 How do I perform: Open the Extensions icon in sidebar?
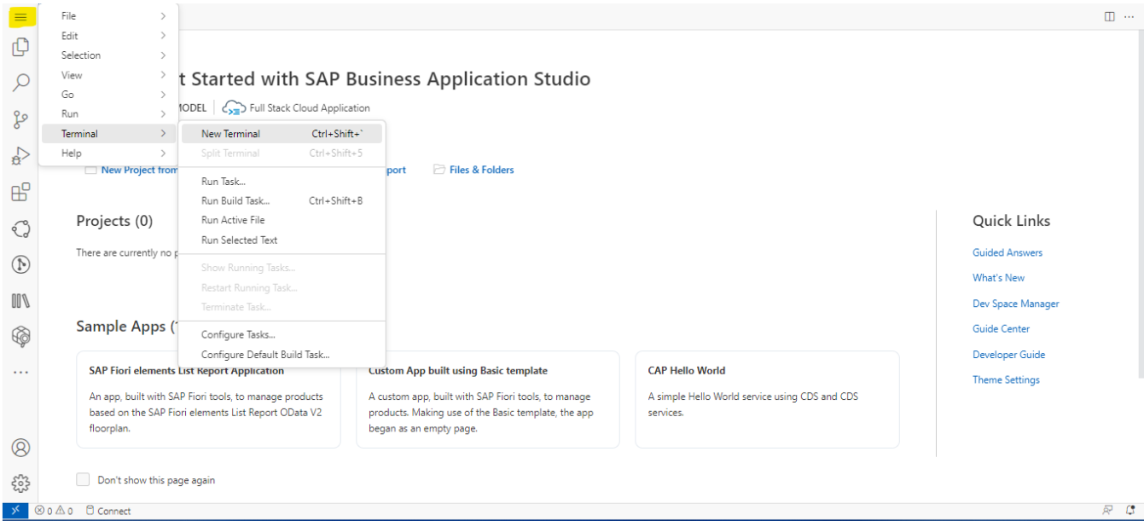20,192
